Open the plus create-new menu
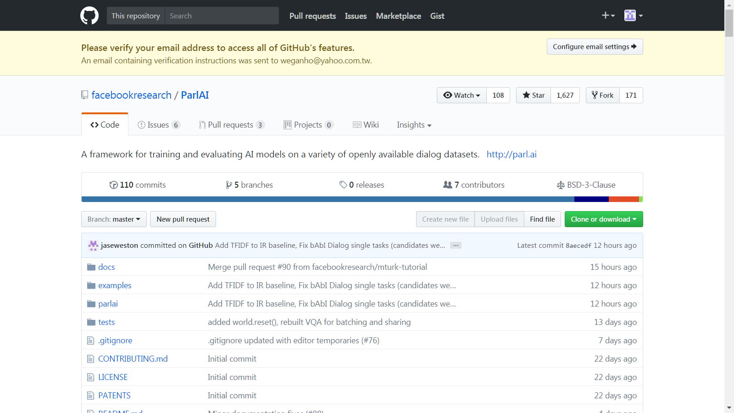Image resolution: width=734 pixels, height=413 pixels. tap(608, 16)
